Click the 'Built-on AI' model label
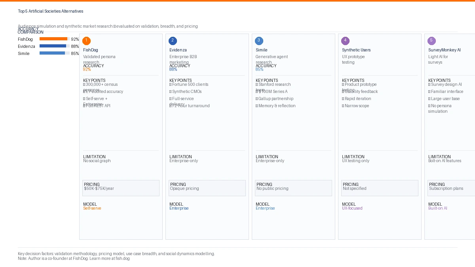 pyautogui.click(x=438, y=208)
